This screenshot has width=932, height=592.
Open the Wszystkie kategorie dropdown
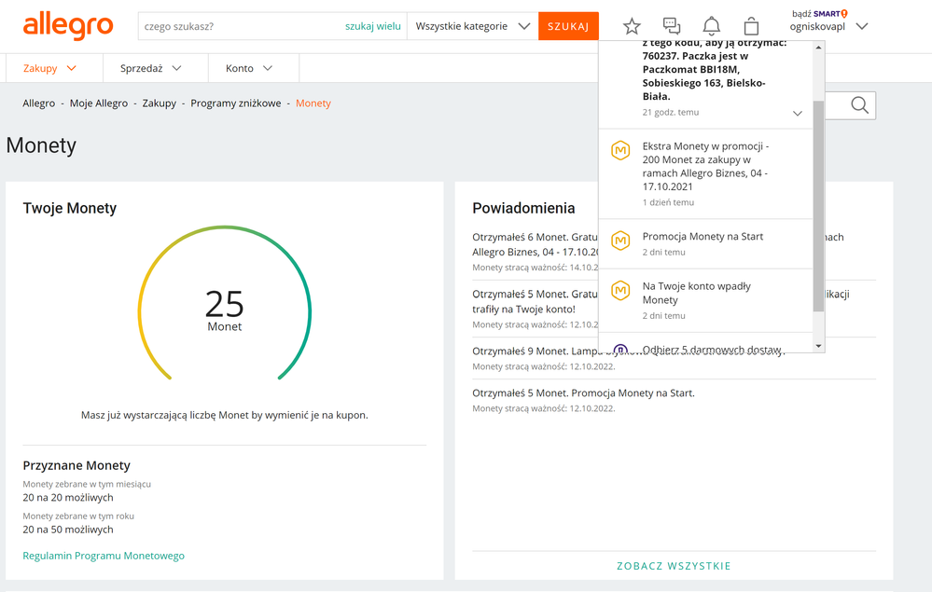pyautogui.click(x=473, y=26)
